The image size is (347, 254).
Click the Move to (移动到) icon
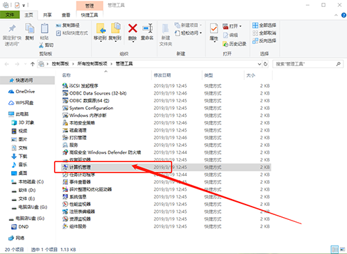[101, 29]
